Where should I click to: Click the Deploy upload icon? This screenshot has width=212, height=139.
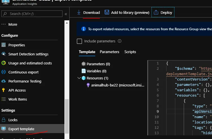[x=156, y=12]
